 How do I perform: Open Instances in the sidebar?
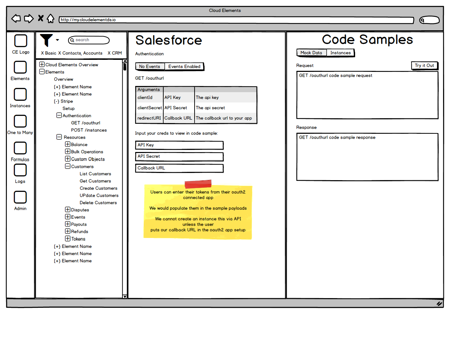click(x=20, y=94)
